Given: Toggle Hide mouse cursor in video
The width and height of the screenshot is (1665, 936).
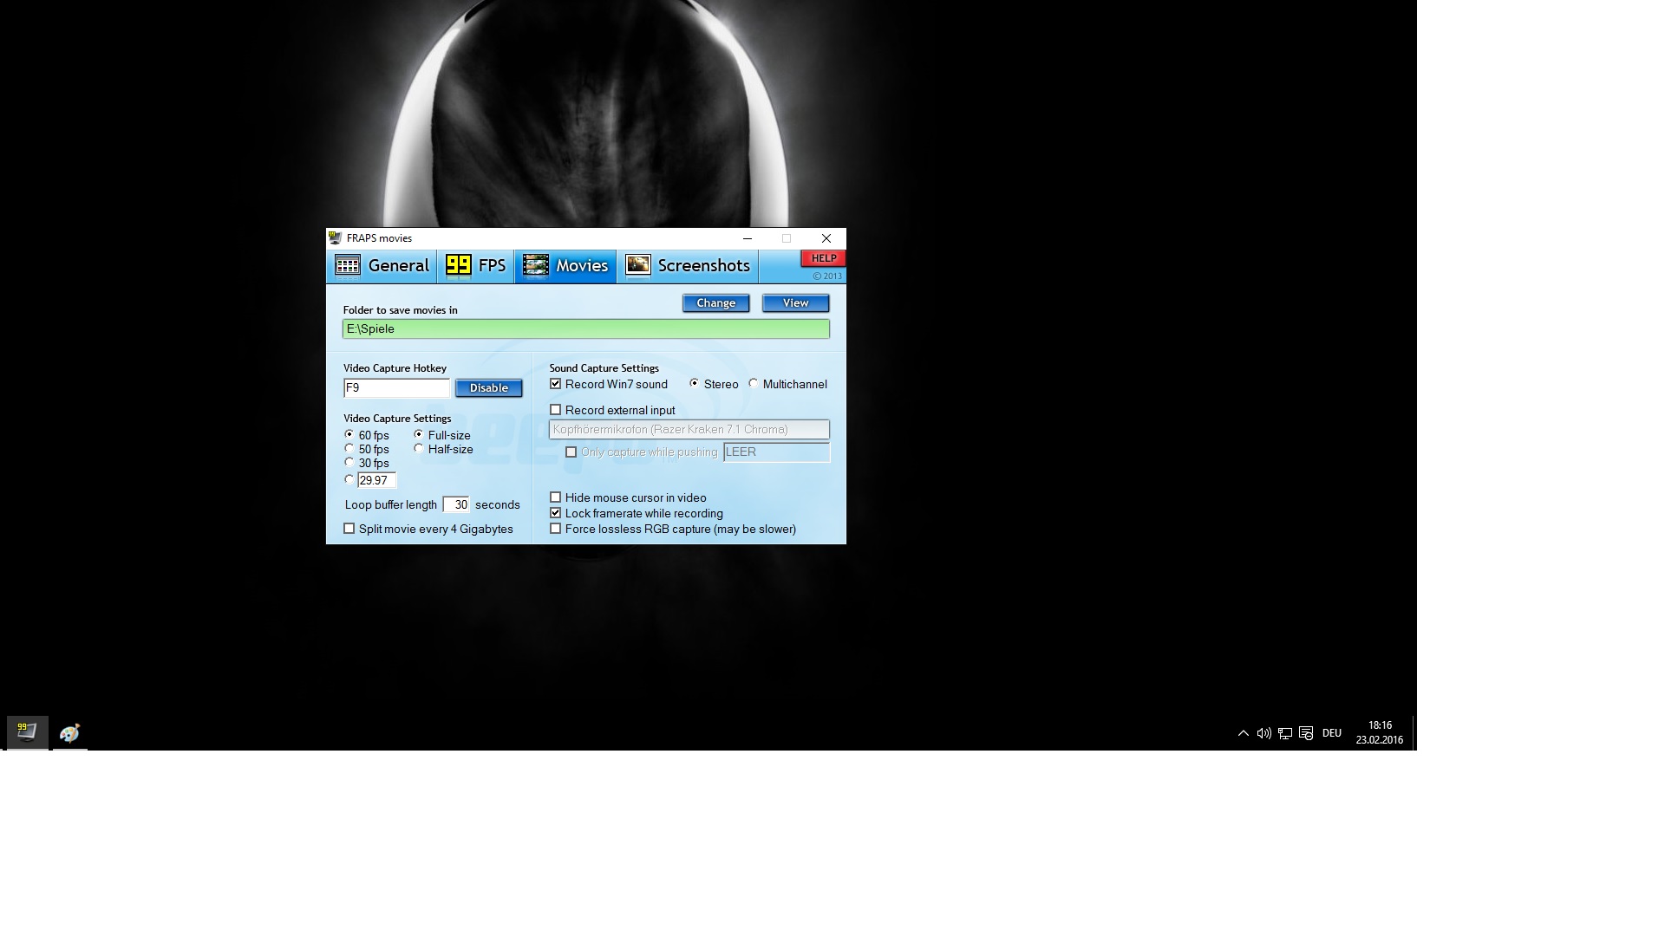Looking at the screenshot, I should pyautogui.click(x=556, y=497).
